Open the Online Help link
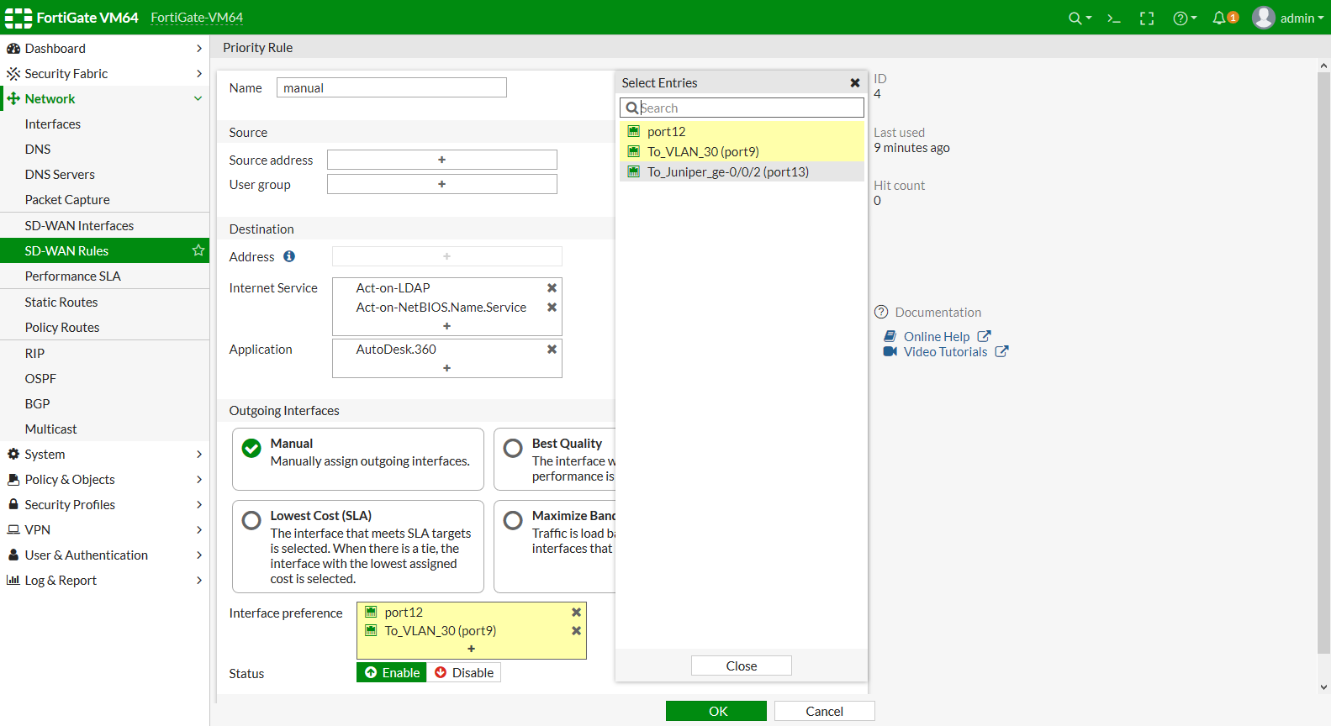The width and height of the screenshot is (1331, 726). pos(937,336)
